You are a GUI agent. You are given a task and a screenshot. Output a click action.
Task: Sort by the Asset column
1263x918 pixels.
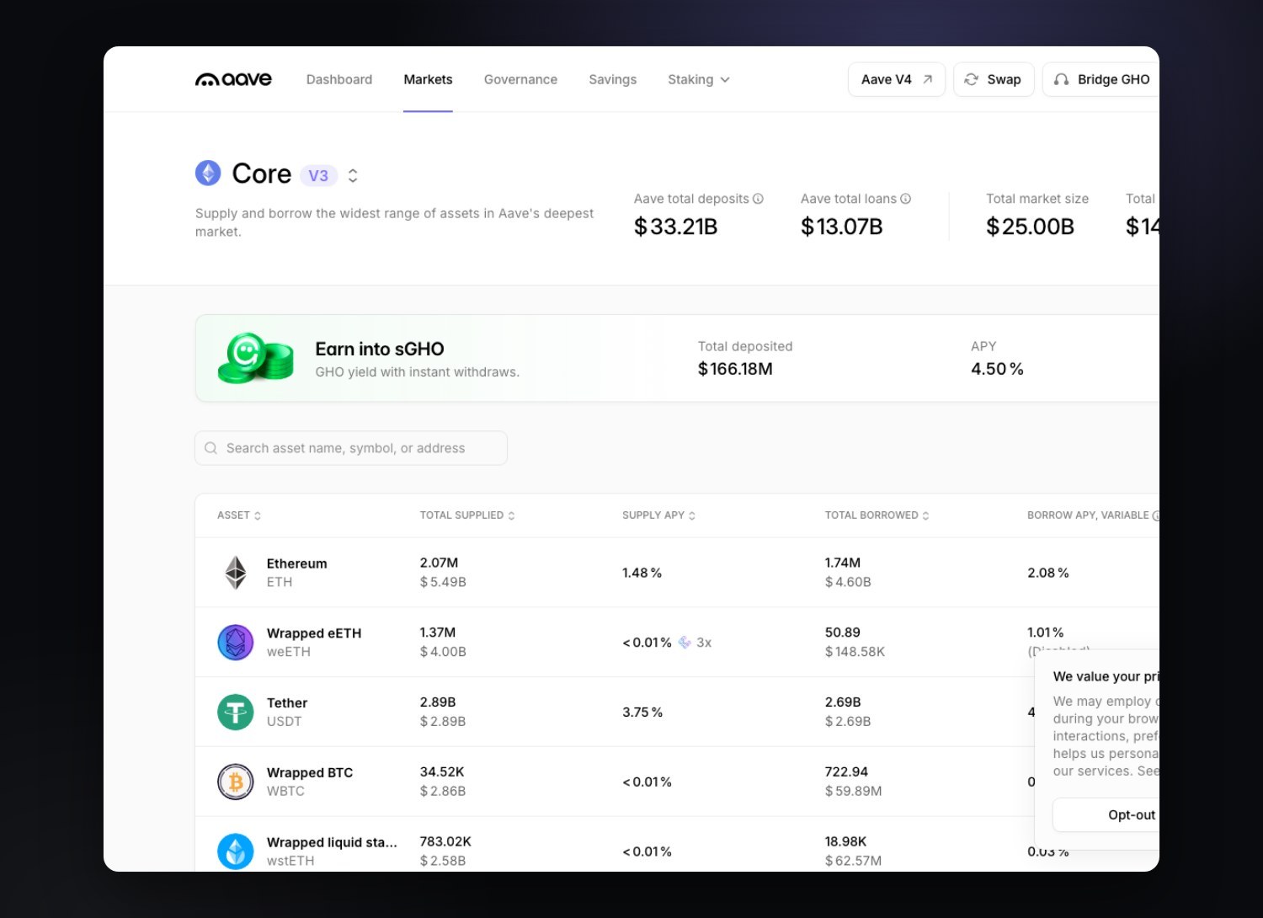click(239, 515)
